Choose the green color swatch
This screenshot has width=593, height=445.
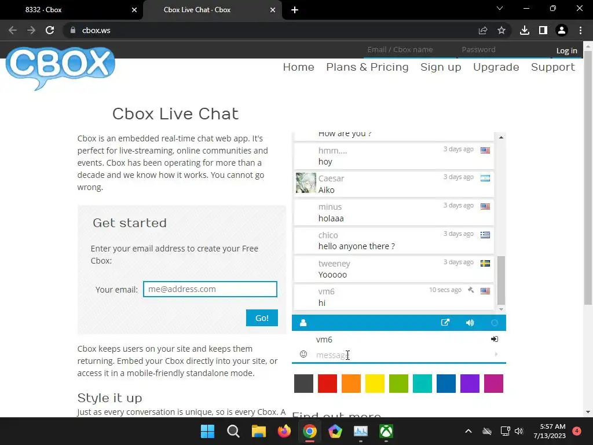coord(398,384)
